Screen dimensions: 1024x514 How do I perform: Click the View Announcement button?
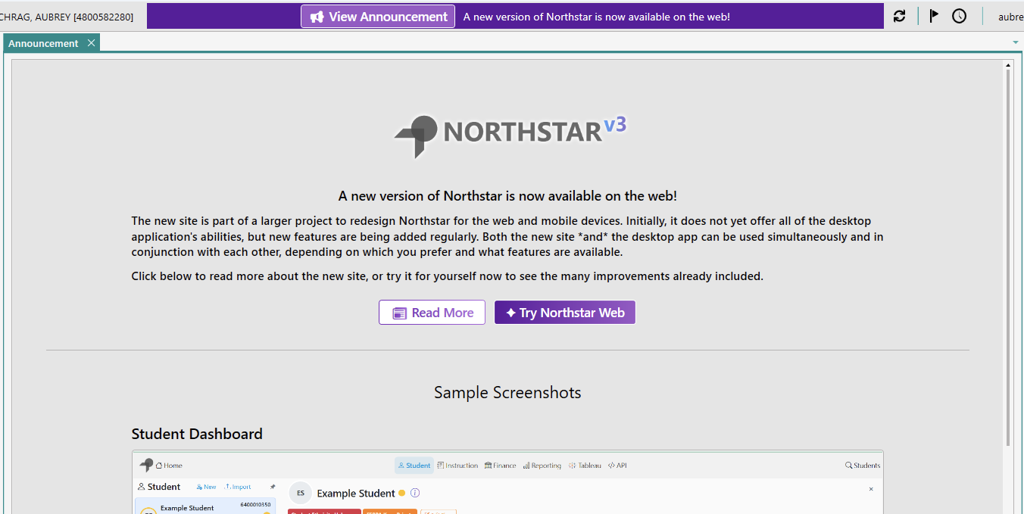pos(378,17)
